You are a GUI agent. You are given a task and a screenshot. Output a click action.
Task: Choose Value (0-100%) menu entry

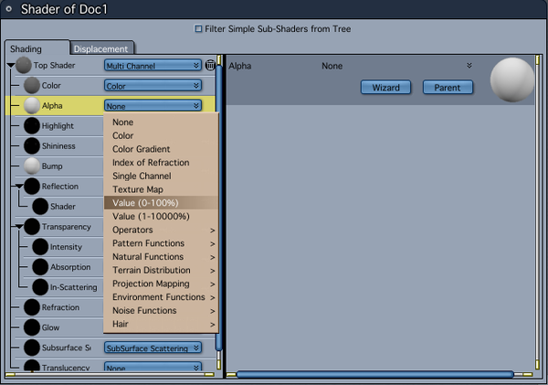coord(161,203)
